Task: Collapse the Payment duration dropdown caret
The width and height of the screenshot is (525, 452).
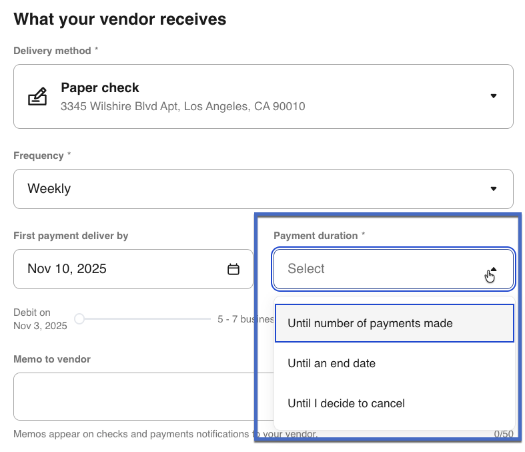Action: click(x=493, y=269)
